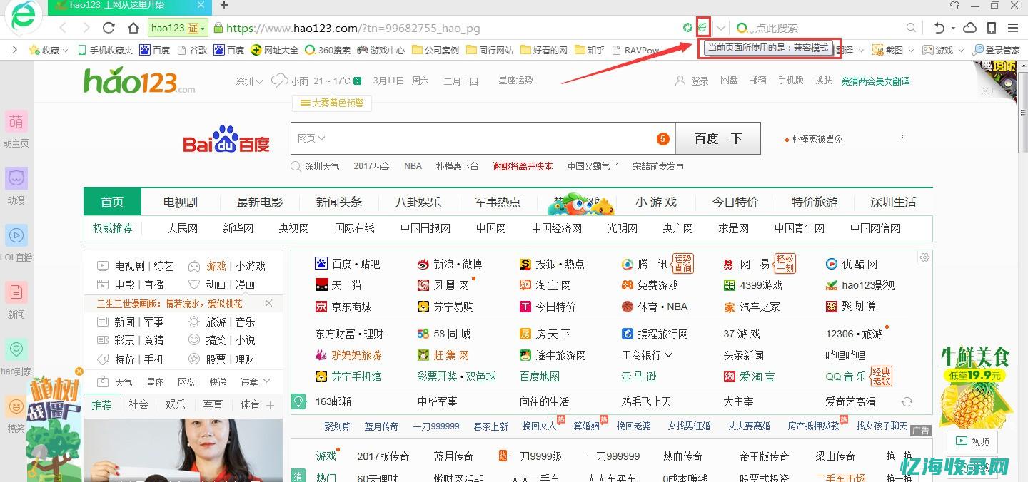The image size is (1028, 482).
Task: Click the compatibility mode icon in address bar
Action: (703, 26)
